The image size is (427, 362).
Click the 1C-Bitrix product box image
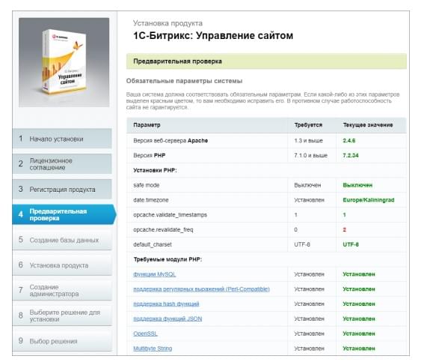point(64,62)
